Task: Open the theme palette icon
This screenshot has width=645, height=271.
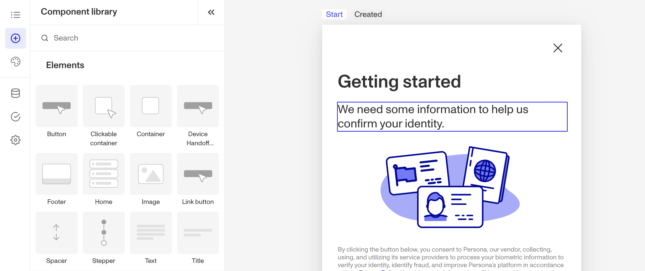Action: point(16,62)
